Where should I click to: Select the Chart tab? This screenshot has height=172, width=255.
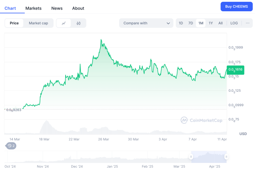coord(10,8)
